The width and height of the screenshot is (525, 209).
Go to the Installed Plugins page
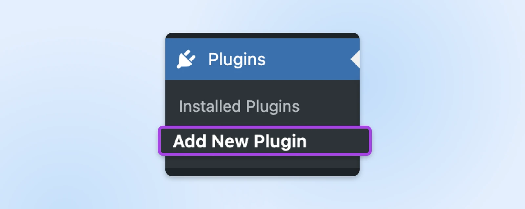[239, 107]
